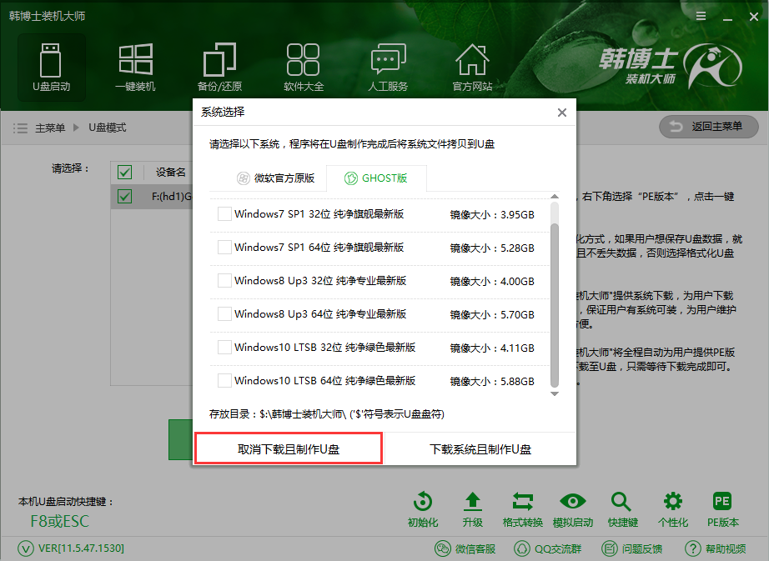Start 模拟启动 simulated boot icon
769x561 pixels.
[x=572, y=507]
